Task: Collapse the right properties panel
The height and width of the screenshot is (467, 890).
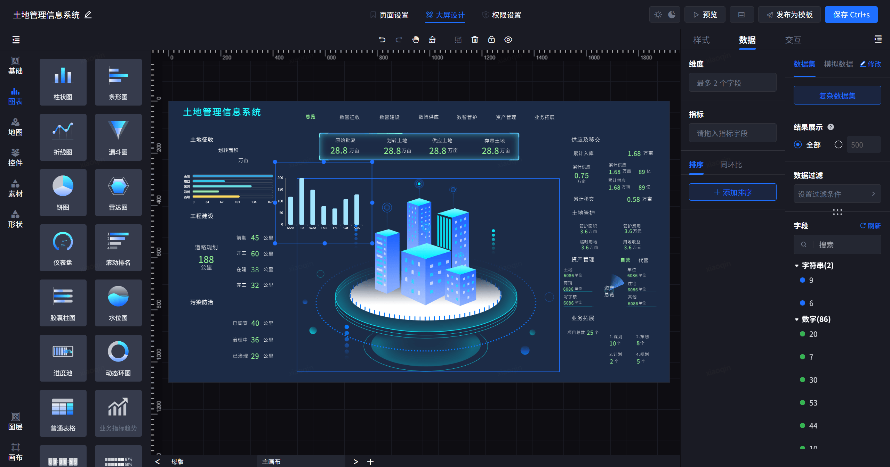Action: [878, 39]
